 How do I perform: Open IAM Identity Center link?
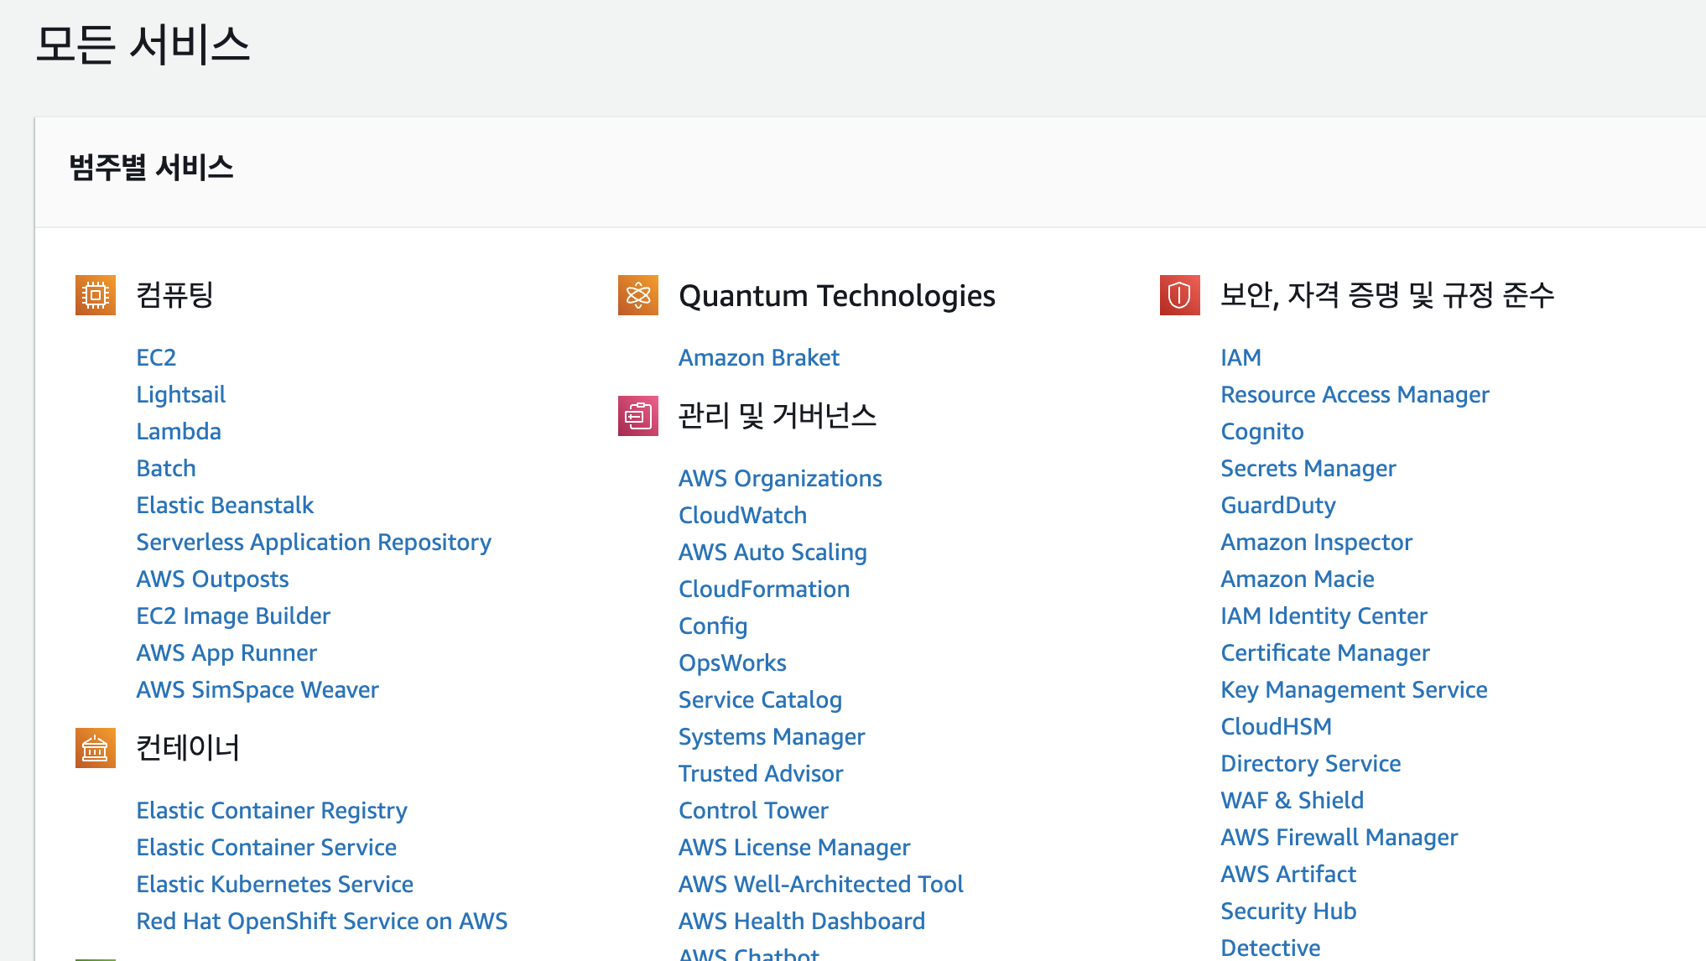(x=1324, y=616)
